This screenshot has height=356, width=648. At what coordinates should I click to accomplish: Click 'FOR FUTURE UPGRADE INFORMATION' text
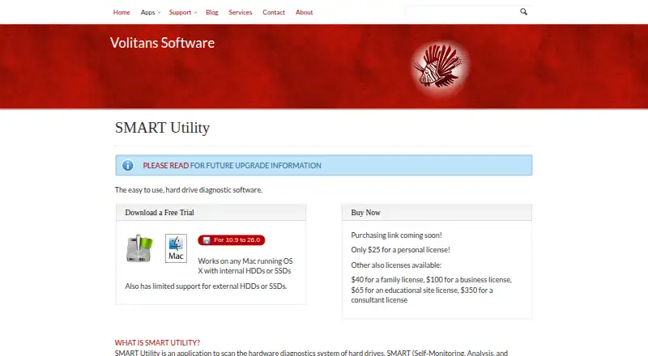(255, 166)
